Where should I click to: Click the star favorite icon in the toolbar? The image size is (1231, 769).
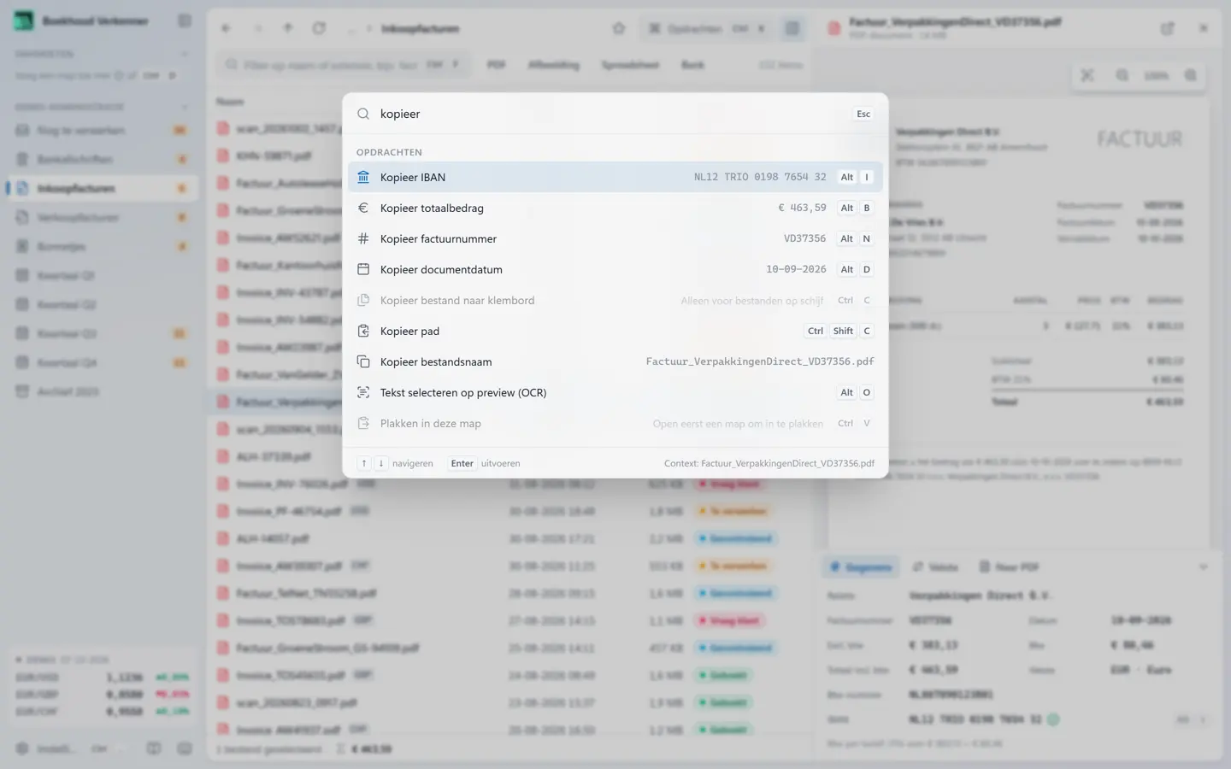619,28
